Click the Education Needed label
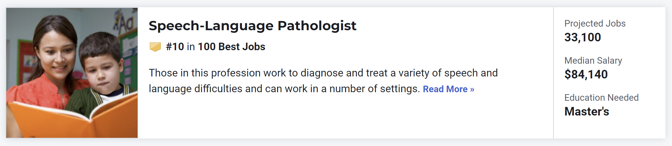 coord(601,98)
